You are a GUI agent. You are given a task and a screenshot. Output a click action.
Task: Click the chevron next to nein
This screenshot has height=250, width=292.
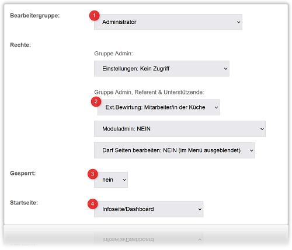pos(124,180)
